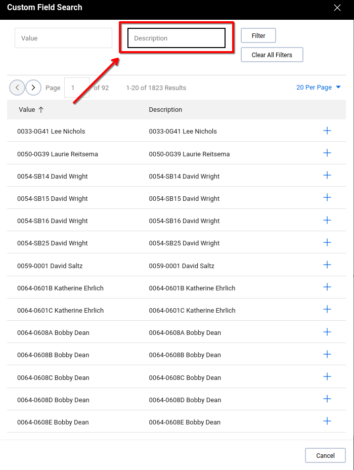Click description 0059-0001 David Saltz
The image size is (354, 470).
(x=182, y=266)
